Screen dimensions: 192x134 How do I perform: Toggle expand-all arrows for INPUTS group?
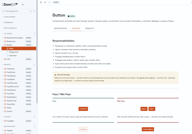click(34, 65)
